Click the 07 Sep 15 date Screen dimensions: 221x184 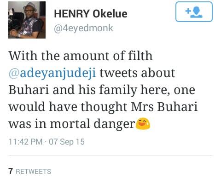[x=67, y=142]
